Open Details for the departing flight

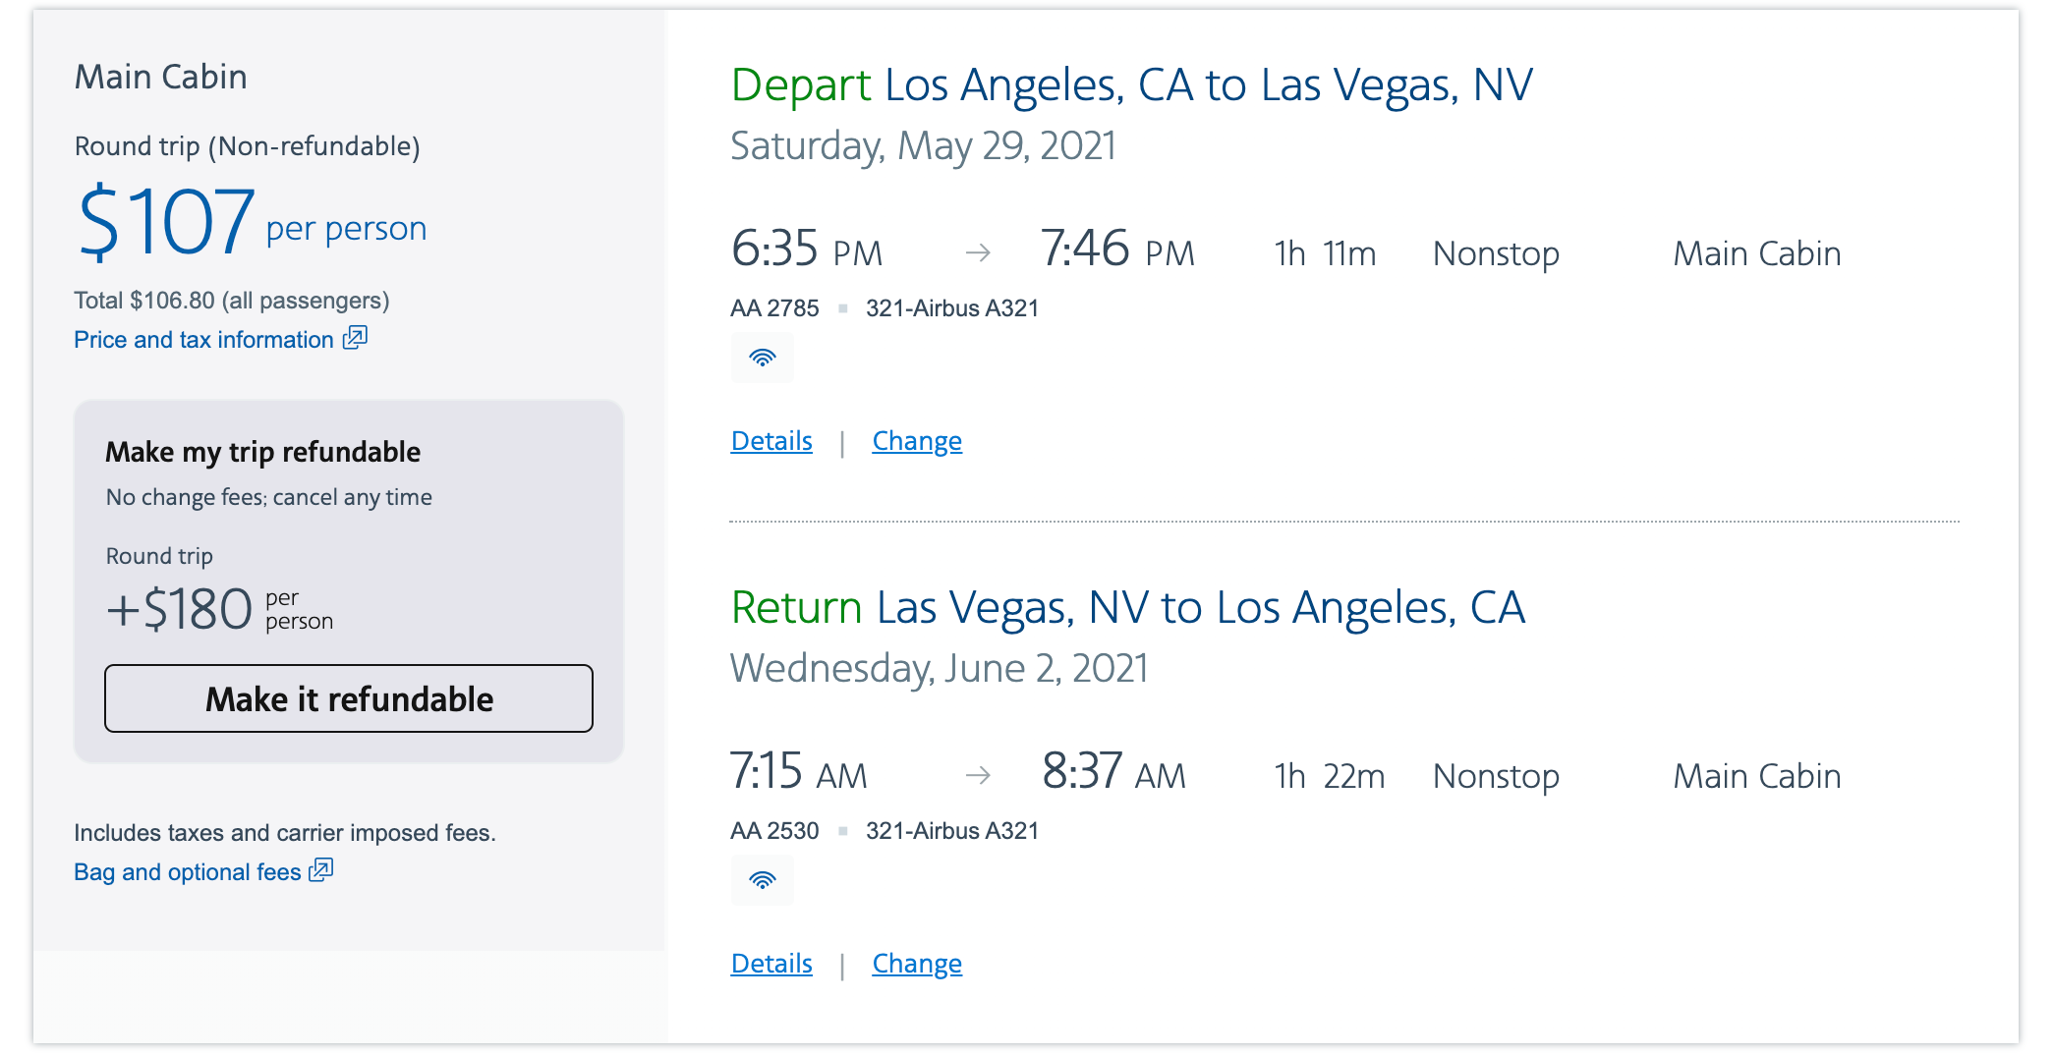tap(771, 441)
